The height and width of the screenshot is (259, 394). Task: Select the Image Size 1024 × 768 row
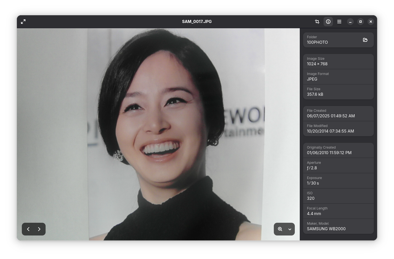click(x=338, y=61)
